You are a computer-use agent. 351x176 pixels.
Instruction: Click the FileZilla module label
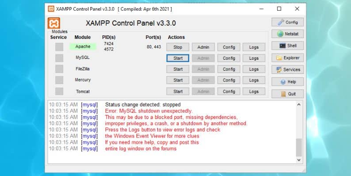pyautogui.click(x=83, y=69)
